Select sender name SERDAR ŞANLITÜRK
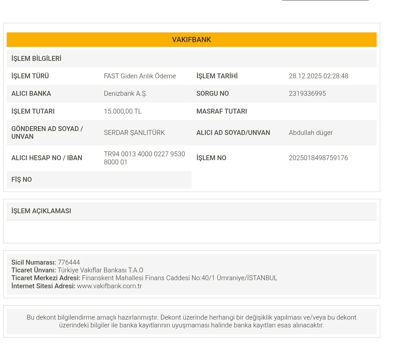The image size is (394, 362). pyautogui.click(x=134, y=133)
